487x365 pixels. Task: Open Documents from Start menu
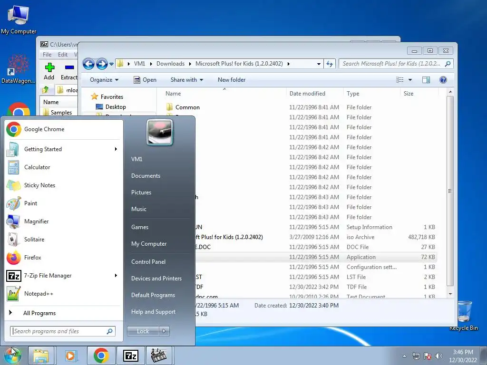tap(146, 176)
